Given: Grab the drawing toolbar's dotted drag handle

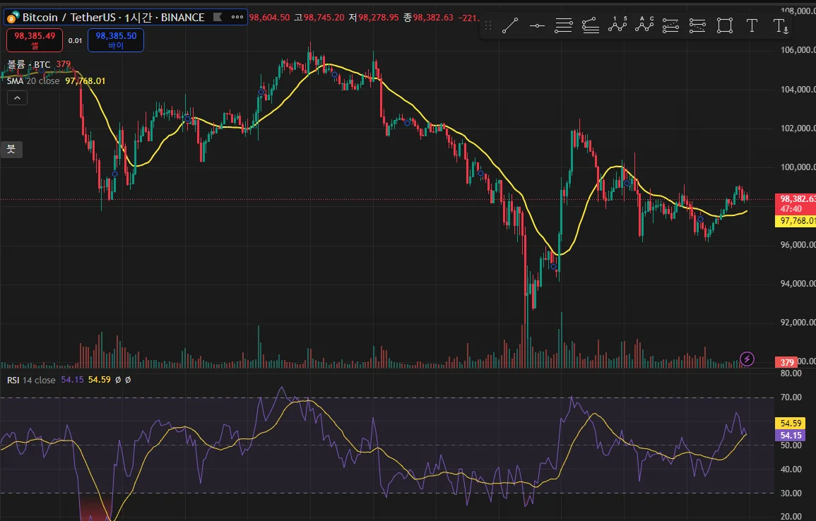Looking at the screenshot, I should (x=488, y=25).
